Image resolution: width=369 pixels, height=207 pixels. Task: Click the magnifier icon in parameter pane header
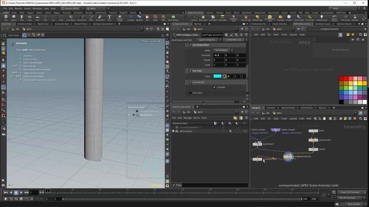236,34
